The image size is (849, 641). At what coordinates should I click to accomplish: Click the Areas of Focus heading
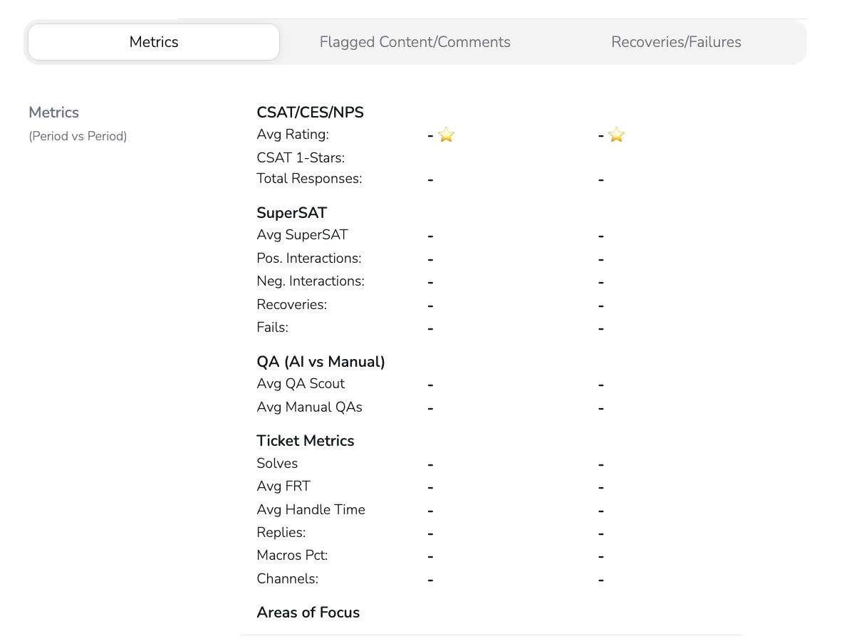308,613
